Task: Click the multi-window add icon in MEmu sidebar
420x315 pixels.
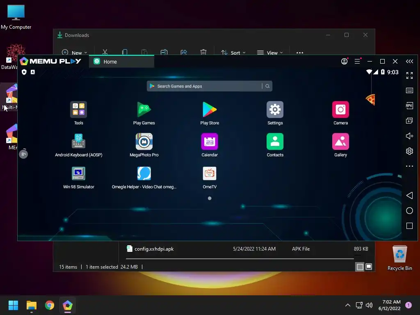Action: [x=409, y=121]
